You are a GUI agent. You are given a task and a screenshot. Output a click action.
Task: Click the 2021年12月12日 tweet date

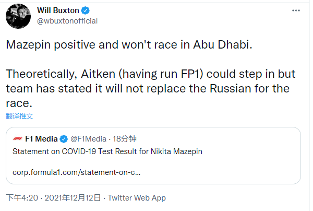(73, 198)
